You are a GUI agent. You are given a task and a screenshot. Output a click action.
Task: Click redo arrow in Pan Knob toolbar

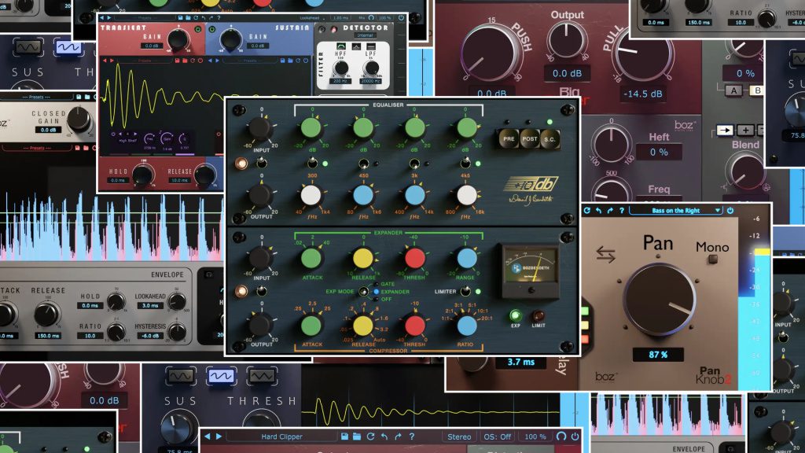pyautogui.click(x=610, y=211)
